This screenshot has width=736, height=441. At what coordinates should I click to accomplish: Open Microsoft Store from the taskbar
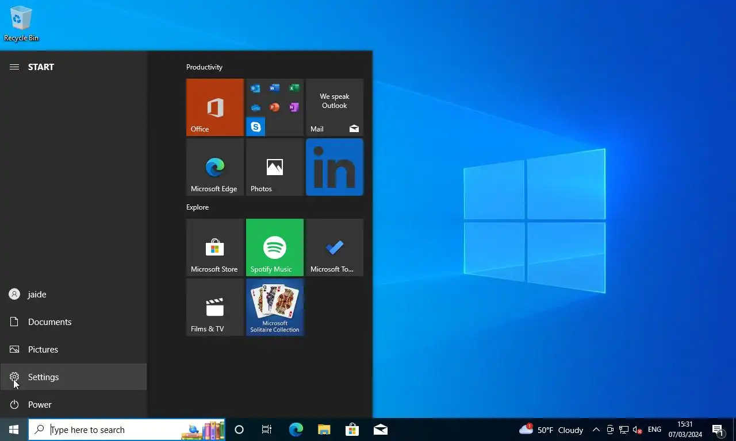coord(352,430)
